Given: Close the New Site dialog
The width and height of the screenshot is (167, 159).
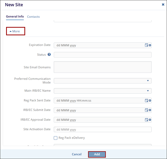Looking at the screenshot, I should (x=163, y=5).
